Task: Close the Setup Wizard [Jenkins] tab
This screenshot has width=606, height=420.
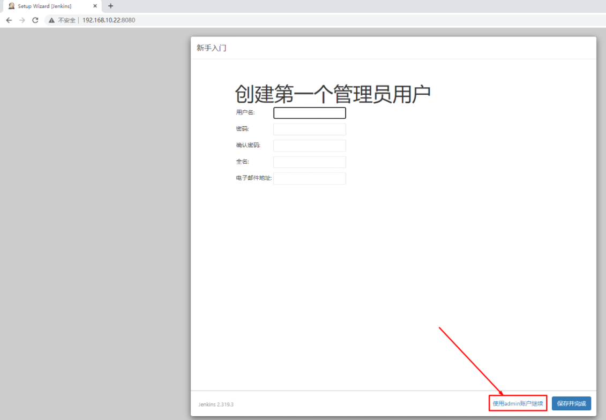Action: [x=95, y=6]
